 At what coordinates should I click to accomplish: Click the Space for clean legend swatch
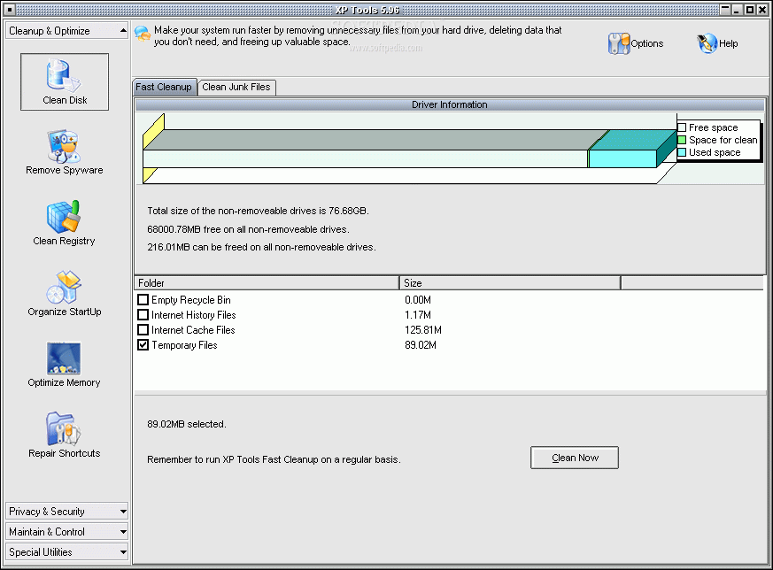(x=682, y=140)
